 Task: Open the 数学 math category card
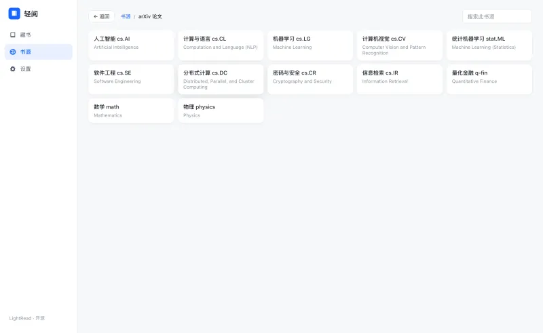(x=131, y=111)
